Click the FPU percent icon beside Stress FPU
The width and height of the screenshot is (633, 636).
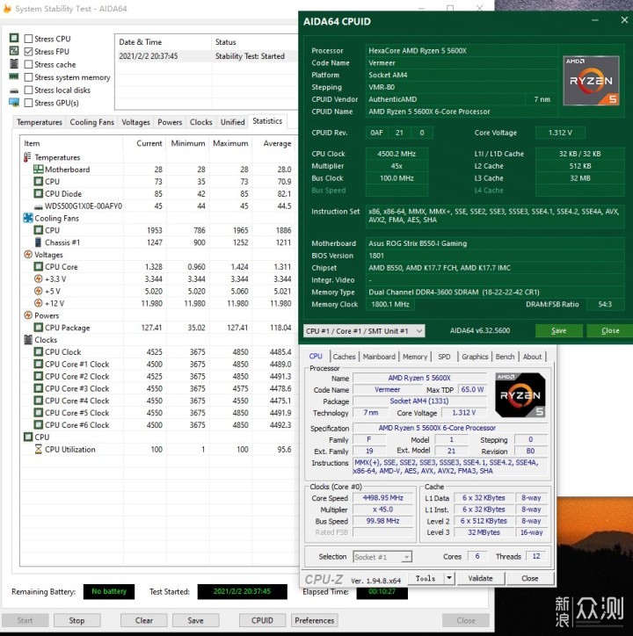pyautogui.click(x=14, y=51)
